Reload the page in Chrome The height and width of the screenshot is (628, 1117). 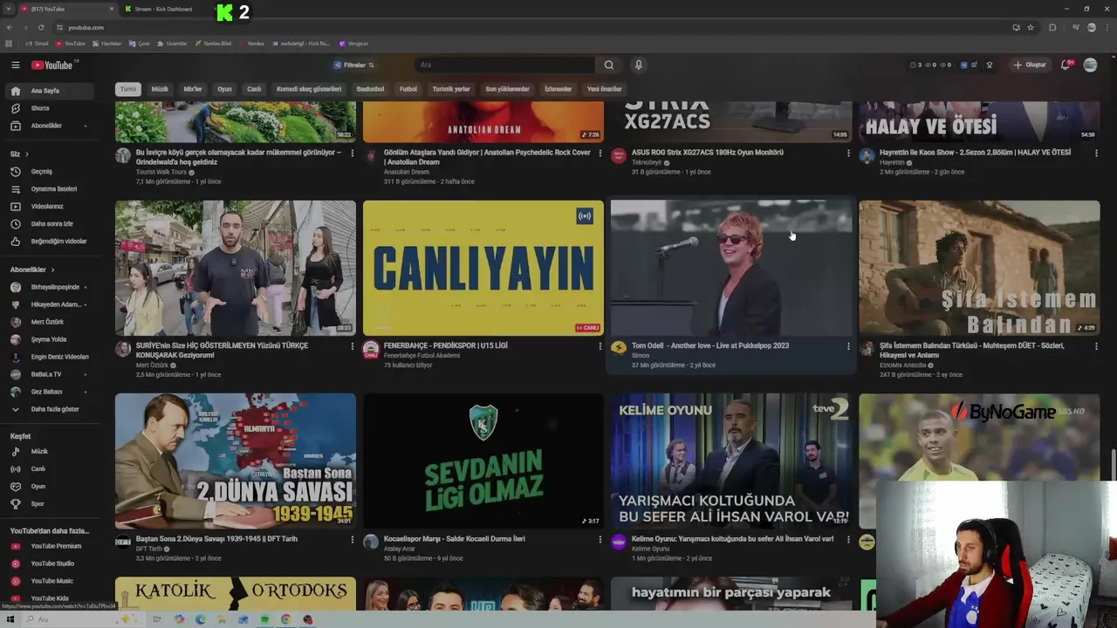40,27
